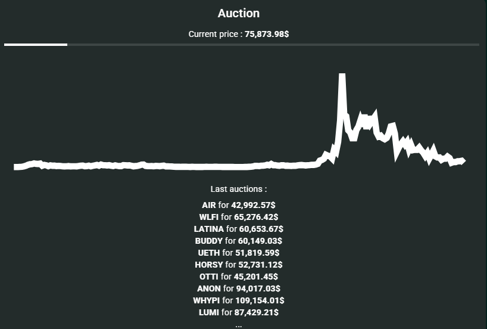Click the flat left section of price chart
The height and width of the screenshot is (329, 487).
[149, 166]
